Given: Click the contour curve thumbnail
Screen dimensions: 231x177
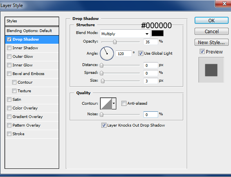Looking at the screenshot, I should [x=106, y=104].
